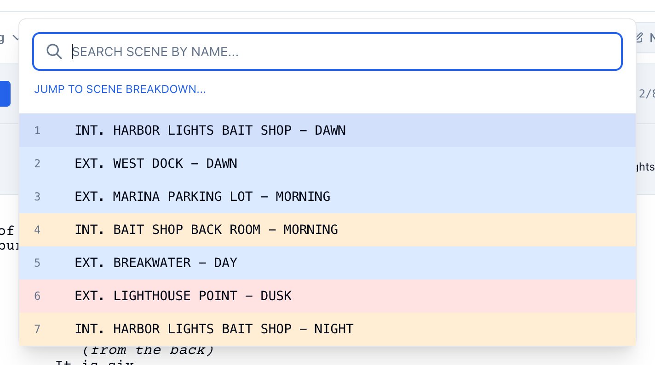
Task: Jump to EXT. WEST DOCK – DAWN scene
Action: (x=327, y=164)
